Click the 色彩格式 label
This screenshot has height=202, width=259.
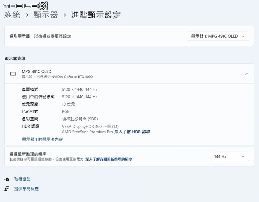pos(30,111)
